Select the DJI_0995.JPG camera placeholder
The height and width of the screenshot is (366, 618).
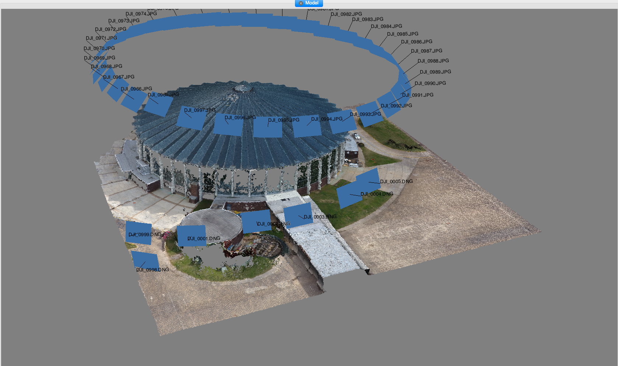tap(268, 127)
